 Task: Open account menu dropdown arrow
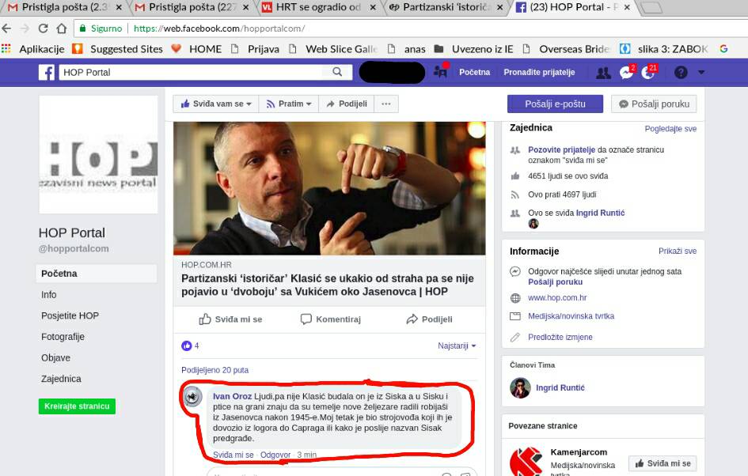coord(701,73)
